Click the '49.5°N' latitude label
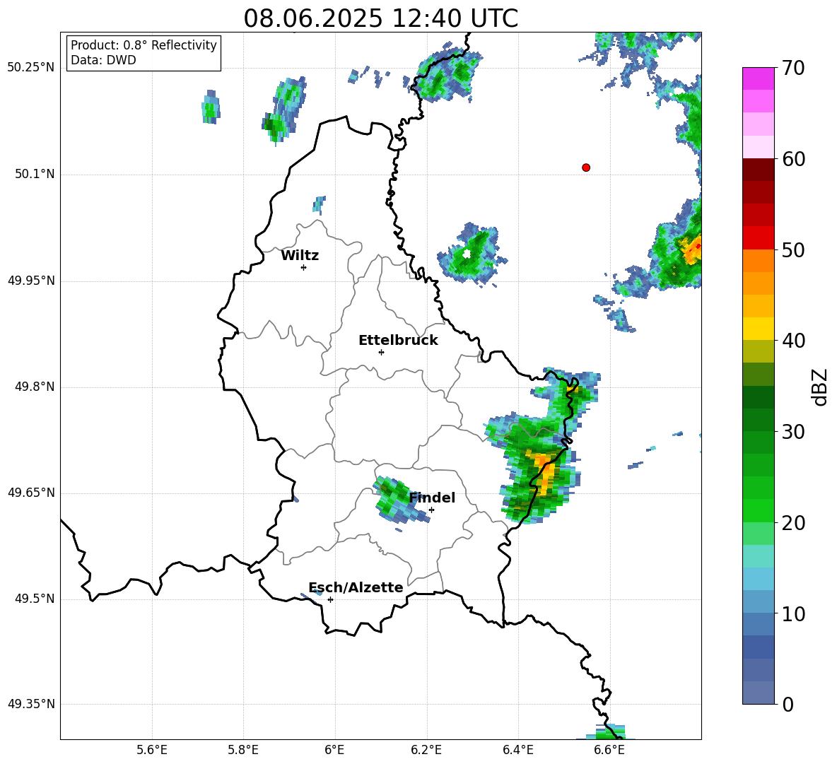 coord(34,598)
